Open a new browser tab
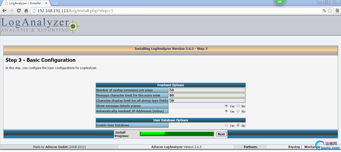This screenshot has height=152, width=341. [54, 3]
